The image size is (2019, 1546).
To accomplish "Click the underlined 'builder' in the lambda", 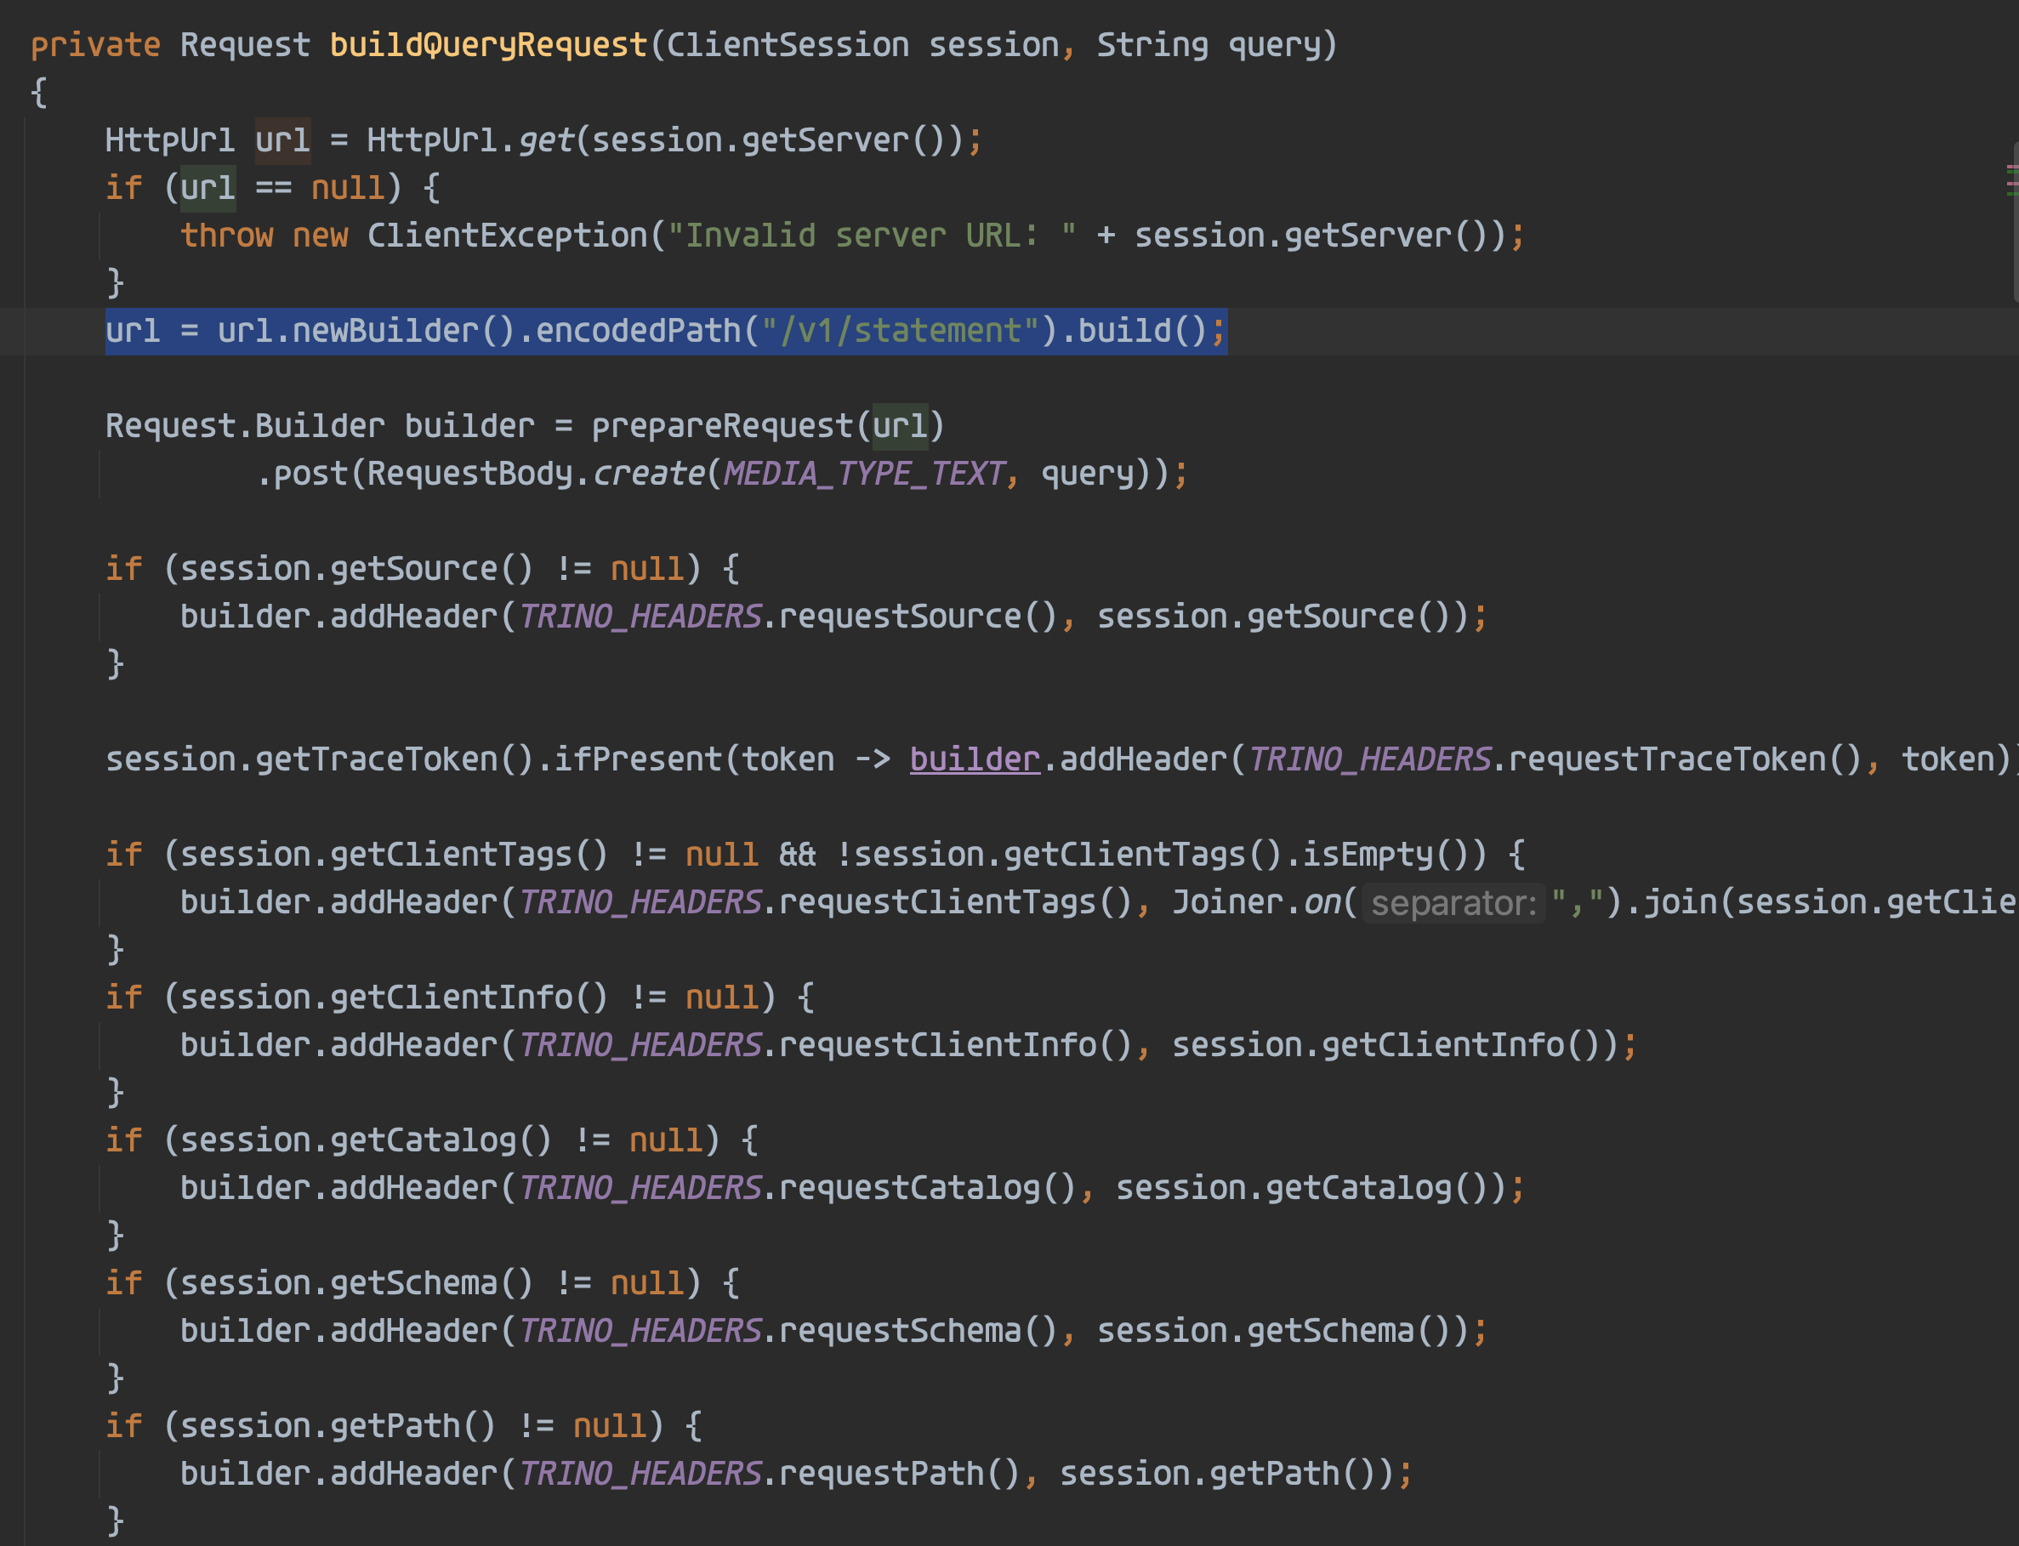I will pyautogui.click(x=975, y=759).
